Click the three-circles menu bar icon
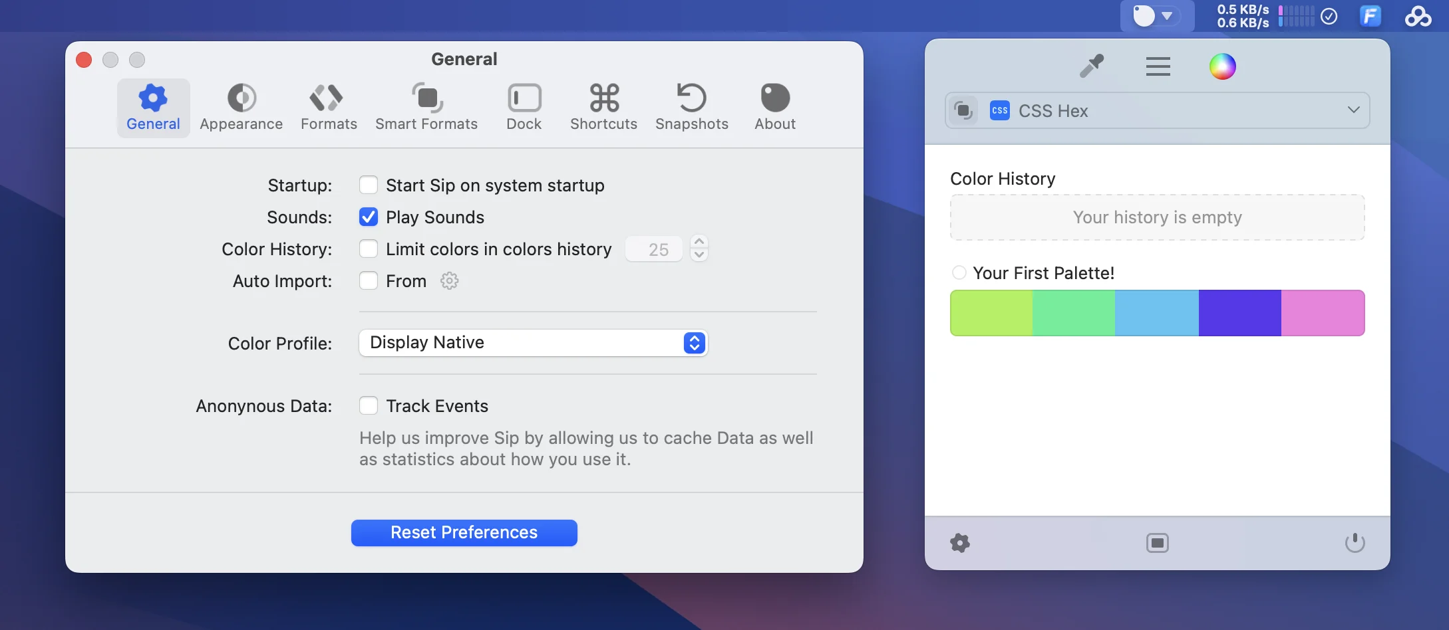The height and width of the screenshot is (630, 1449). tap(1418, 16)
